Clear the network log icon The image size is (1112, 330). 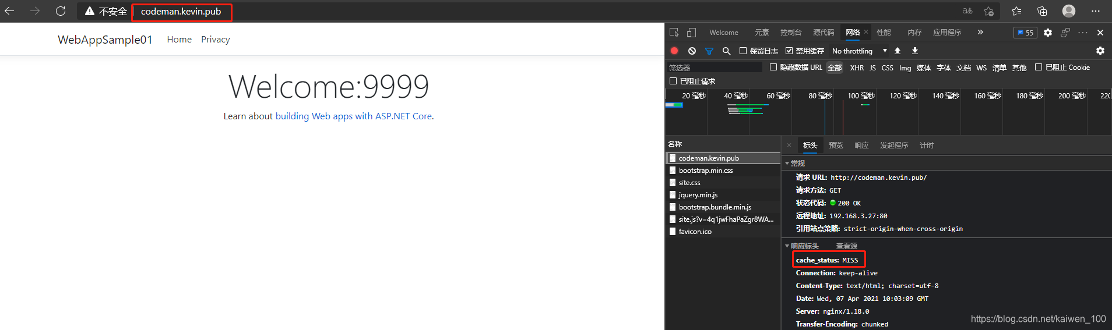coord(692,51)
